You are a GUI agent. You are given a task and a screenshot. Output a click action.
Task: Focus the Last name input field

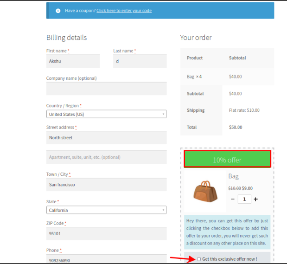click(x=140, y=61)
